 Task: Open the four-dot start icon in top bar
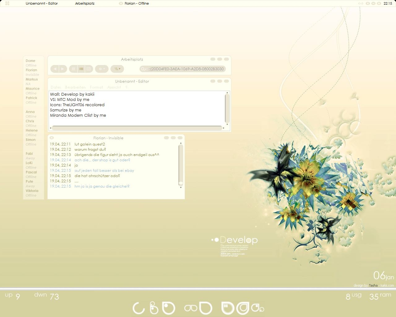(x=7, y=3)
